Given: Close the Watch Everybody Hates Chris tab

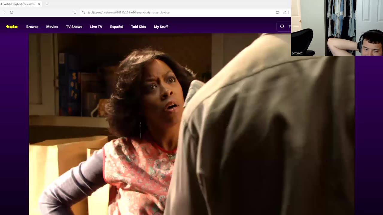Looking at the screenshot, I should pyautogui.click(x=39, y=4).
